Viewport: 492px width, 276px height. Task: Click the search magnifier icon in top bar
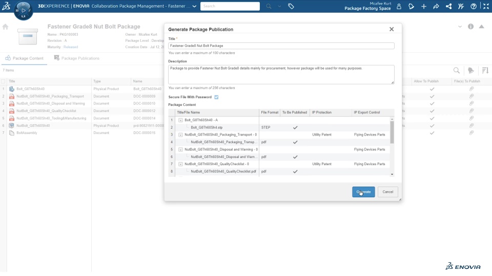coord(269,6)
